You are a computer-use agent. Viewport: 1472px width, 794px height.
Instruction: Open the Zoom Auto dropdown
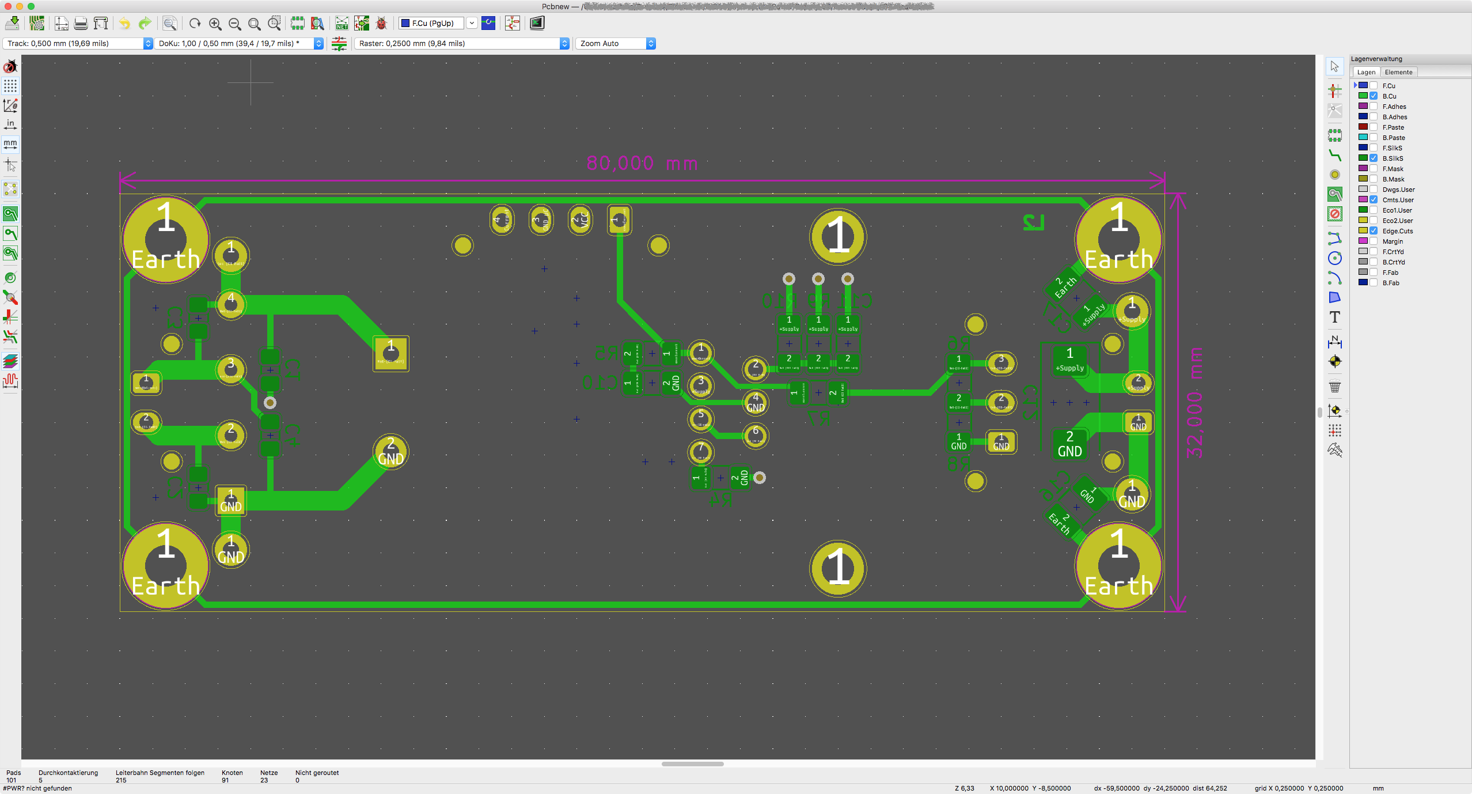[x=616, y=43]
